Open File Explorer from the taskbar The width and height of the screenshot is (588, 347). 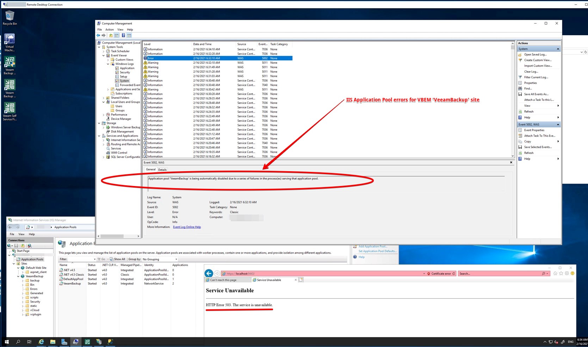click(x=52, y=342)
